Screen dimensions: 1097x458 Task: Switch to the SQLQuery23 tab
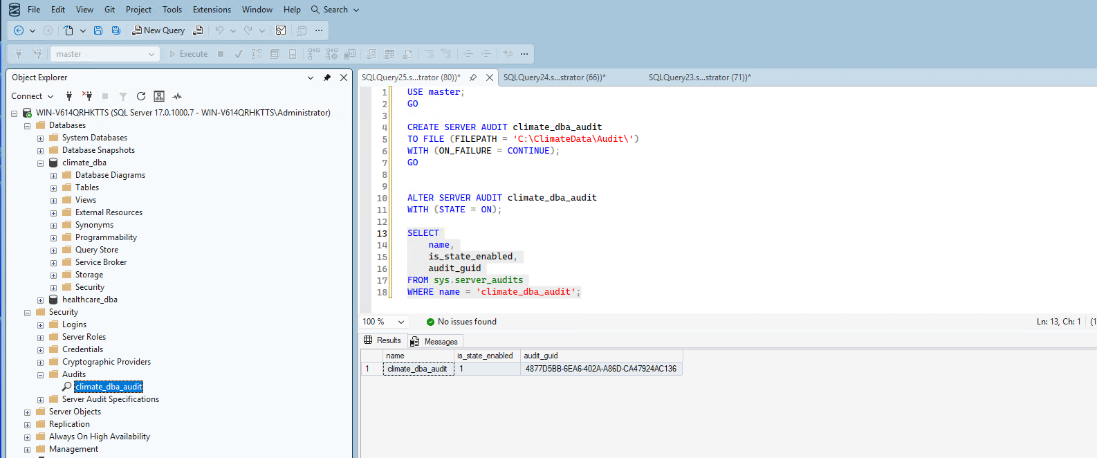(699, 77)
